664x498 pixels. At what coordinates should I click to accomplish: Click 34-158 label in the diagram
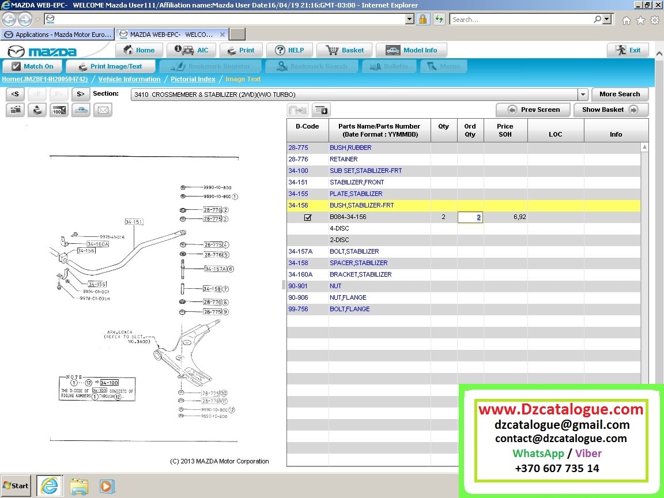coord(212,289)
